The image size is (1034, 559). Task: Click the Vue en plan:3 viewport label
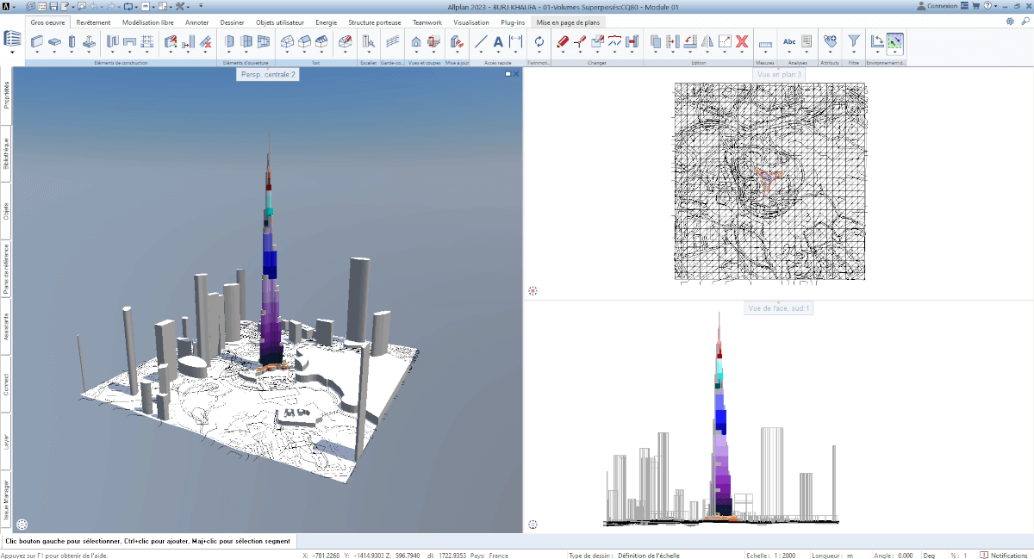click(x=779, y=75)
